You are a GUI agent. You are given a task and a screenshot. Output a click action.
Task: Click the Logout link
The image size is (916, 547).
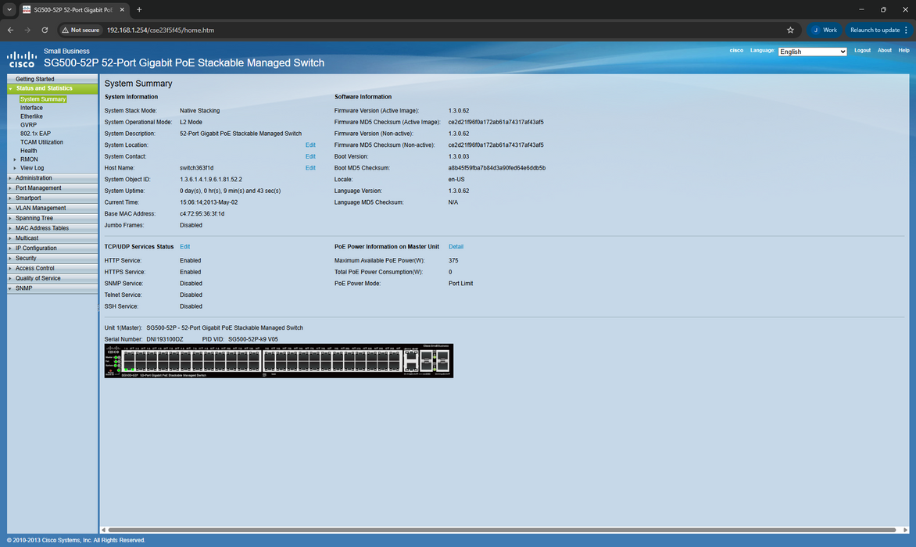coord(861,50)
